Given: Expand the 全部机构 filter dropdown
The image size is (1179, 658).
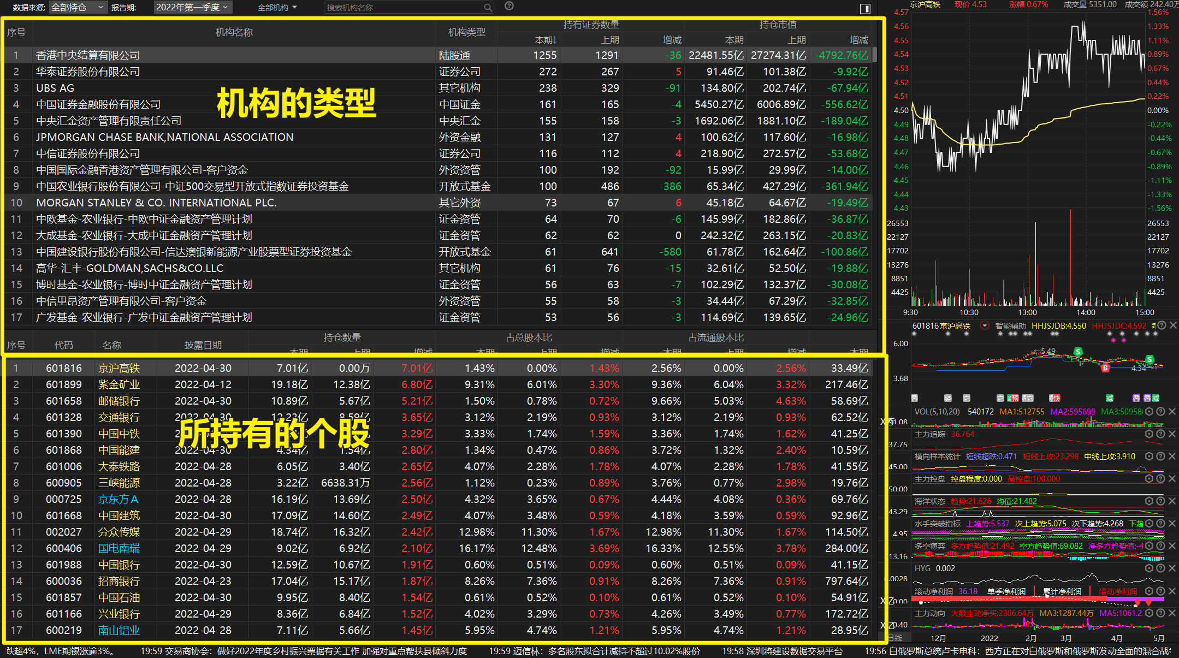Looking at the screenshot, I should (277, 8).
